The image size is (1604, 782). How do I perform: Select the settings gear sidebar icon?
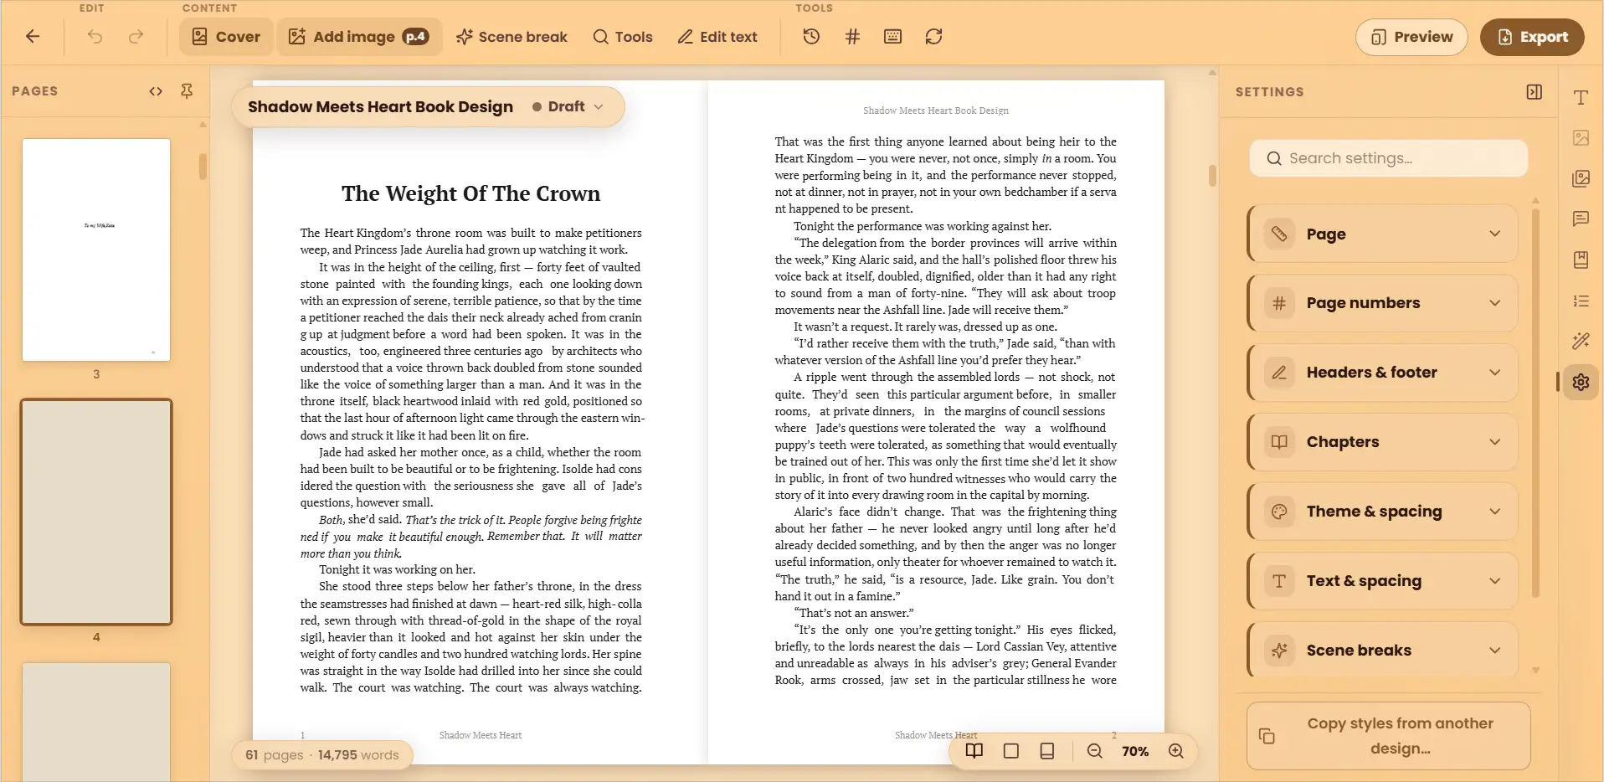click(1581, 382)
